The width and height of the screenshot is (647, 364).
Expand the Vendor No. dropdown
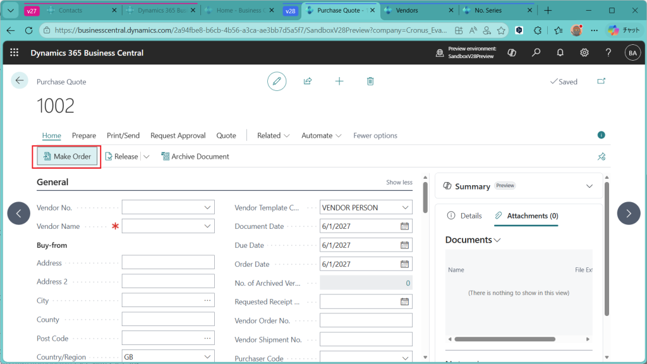pos(207,207)
